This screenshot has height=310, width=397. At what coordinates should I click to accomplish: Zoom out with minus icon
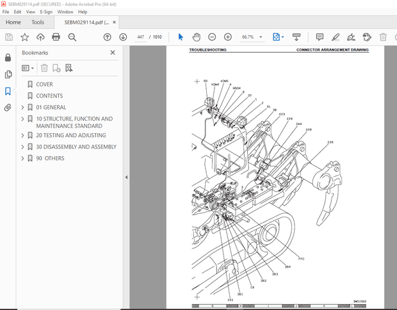point(212,37)
